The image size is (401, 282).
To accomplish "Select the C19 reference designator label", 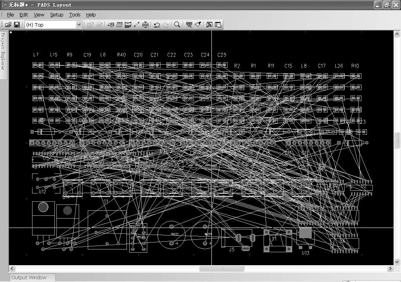I will [87, 55].
